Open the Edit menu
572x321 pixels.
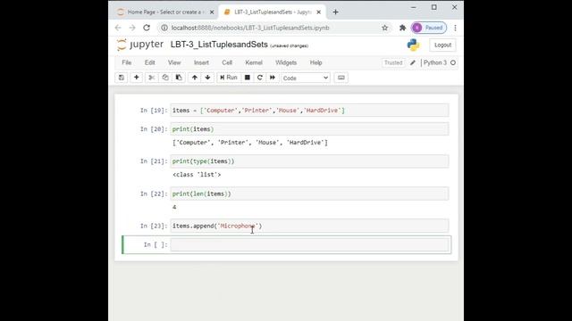149,62
